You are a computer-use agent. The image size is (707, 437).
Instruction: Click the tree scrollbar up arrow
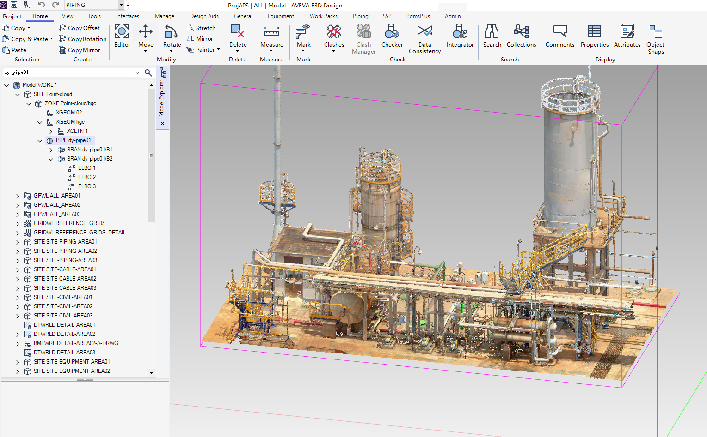[x=151, y=85]
